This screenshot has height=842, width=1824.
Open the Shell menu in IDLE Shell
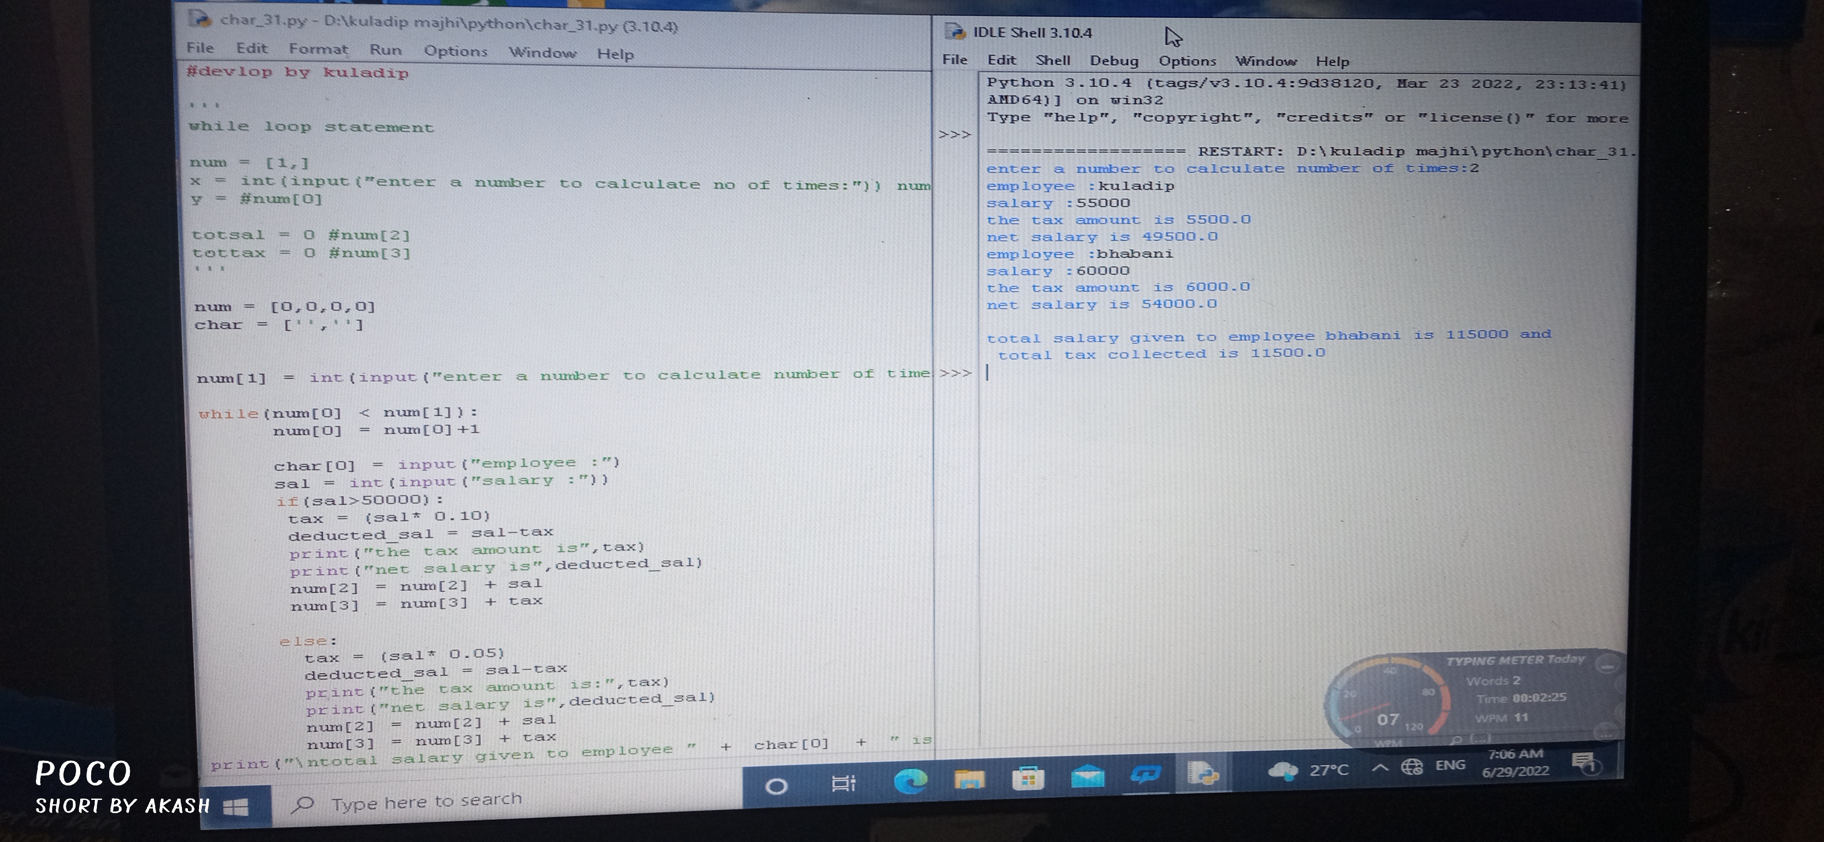[x=1052, y=61]
